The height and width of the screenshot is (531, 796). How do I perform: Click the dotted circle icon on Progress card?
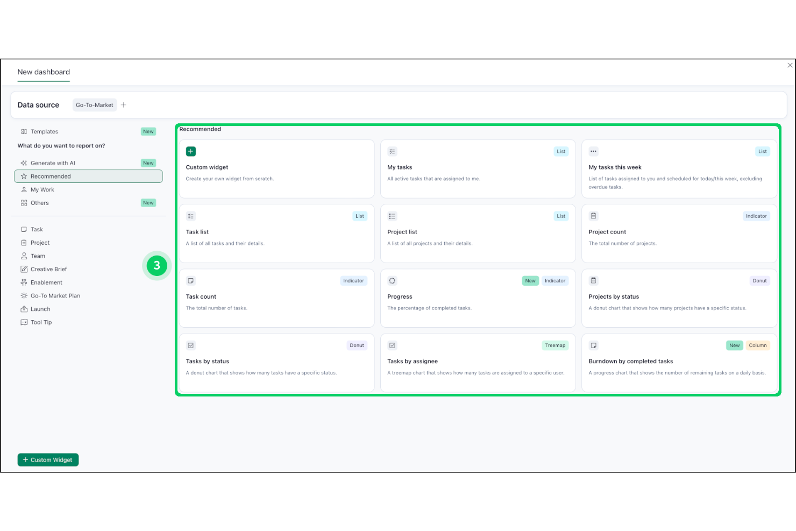tap(392, 281)
